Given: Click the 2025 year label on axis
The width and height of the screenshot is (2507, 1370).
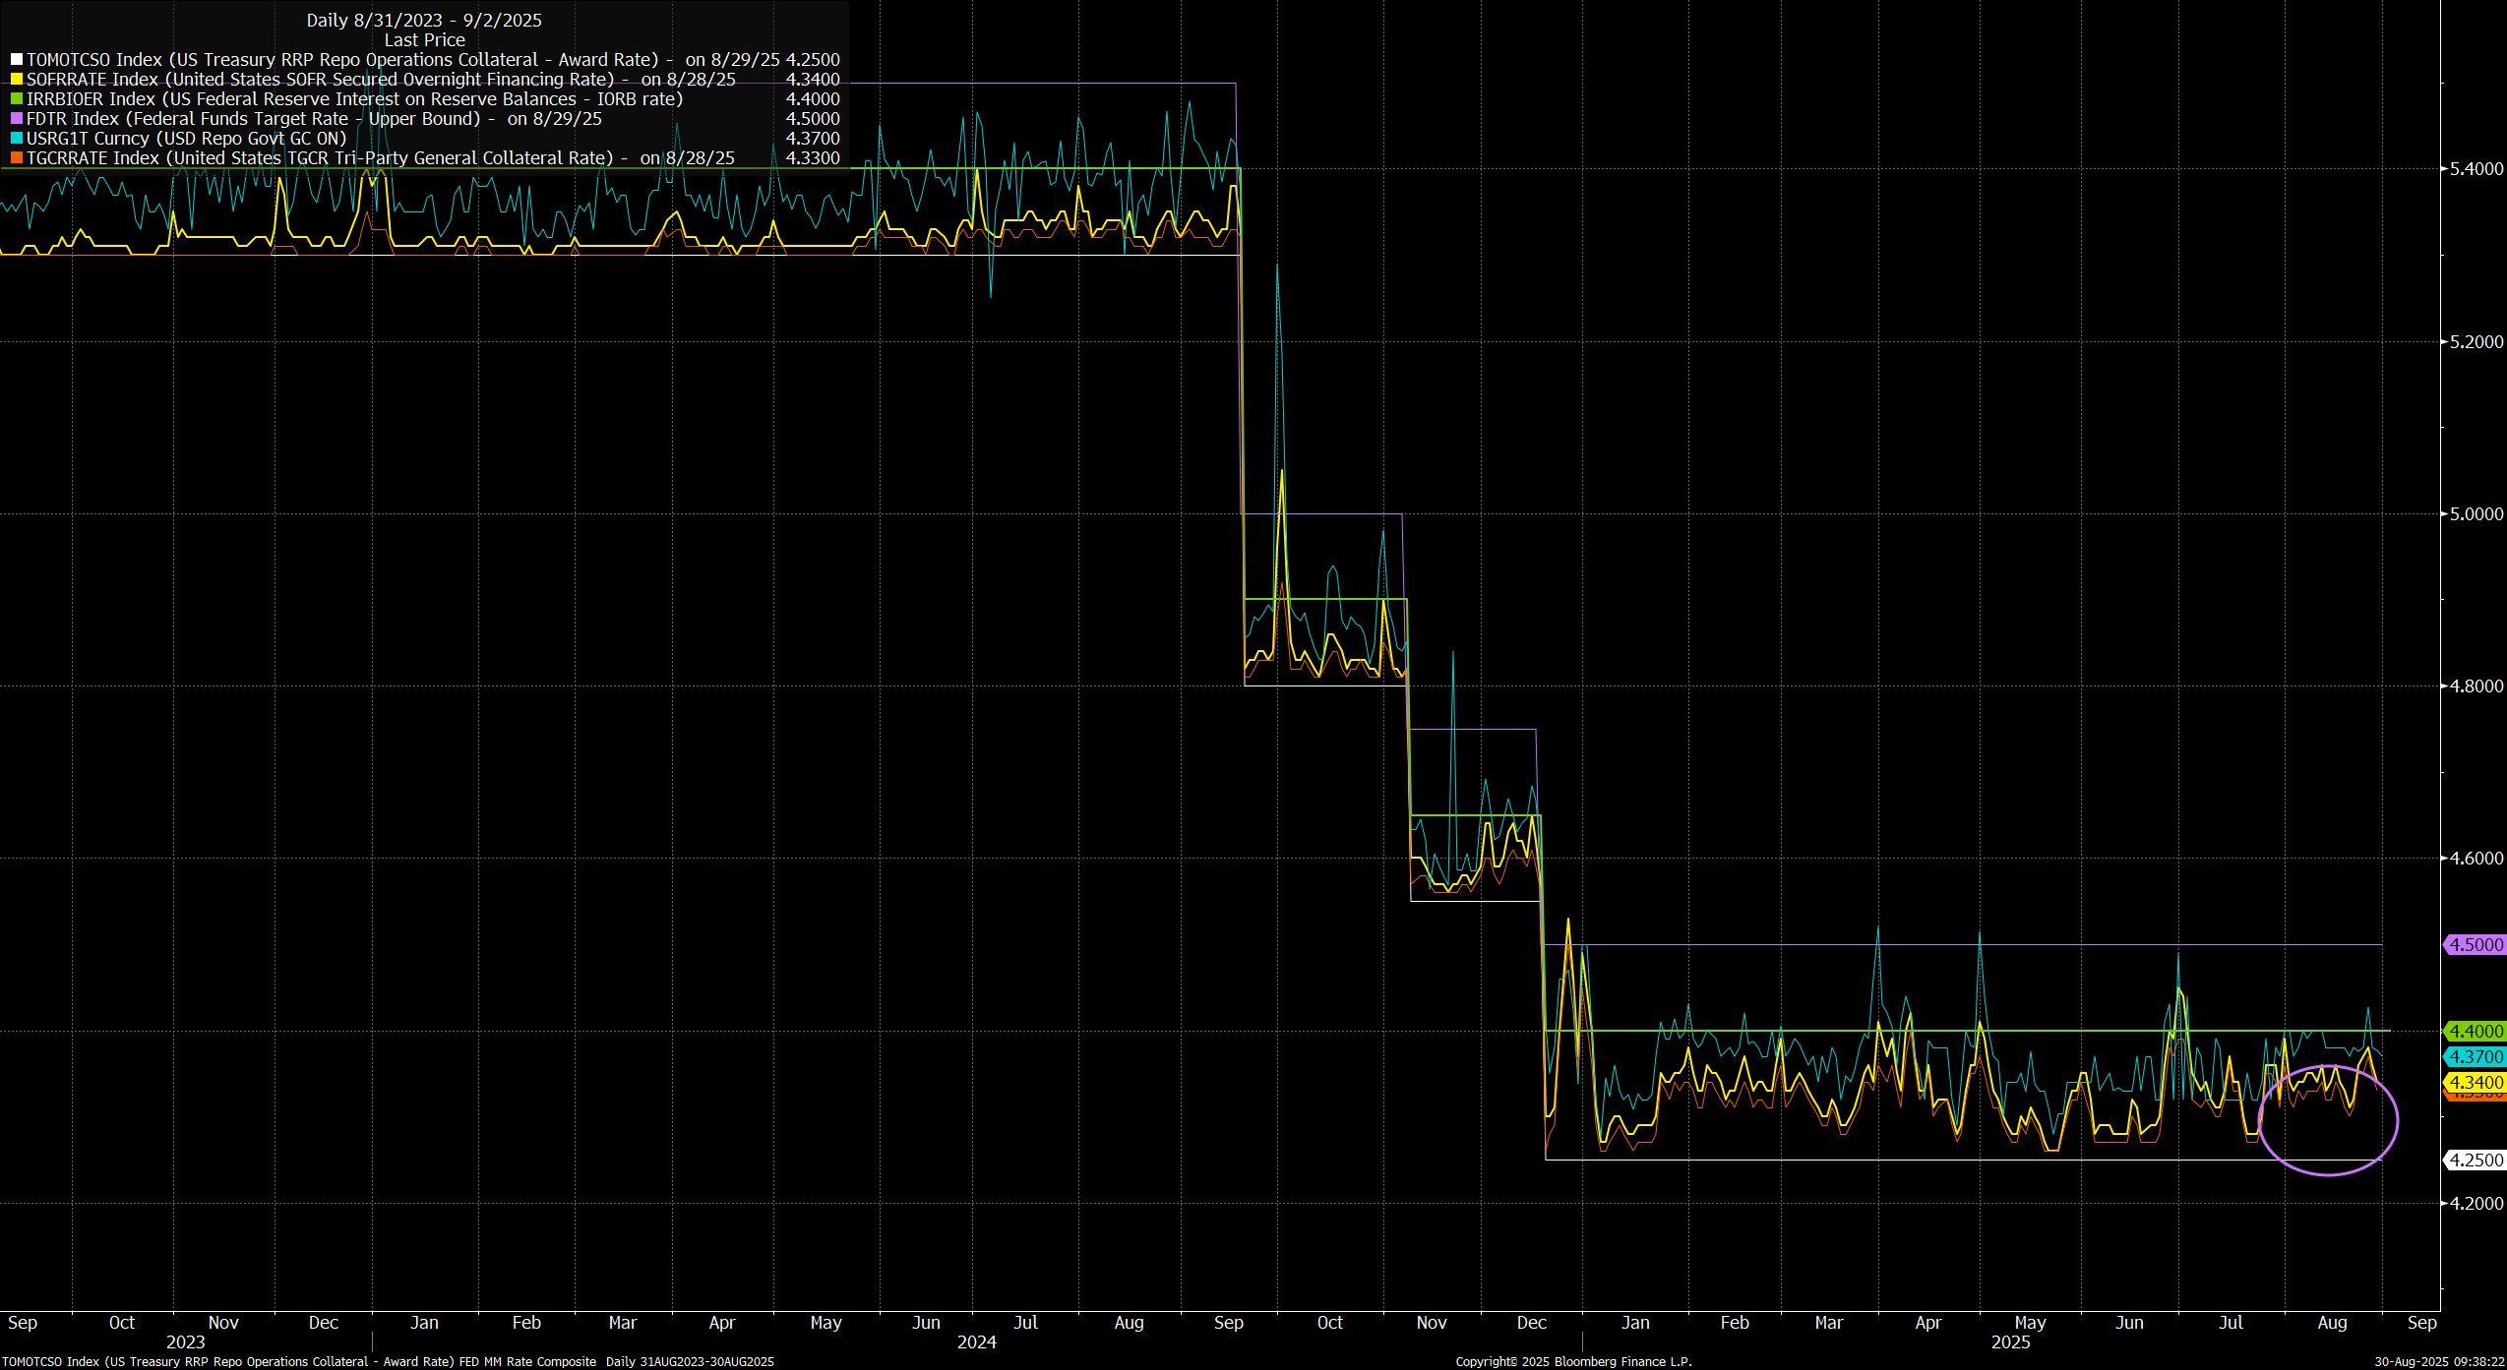Looking at the screenshot, I should coord(2010,1342).
